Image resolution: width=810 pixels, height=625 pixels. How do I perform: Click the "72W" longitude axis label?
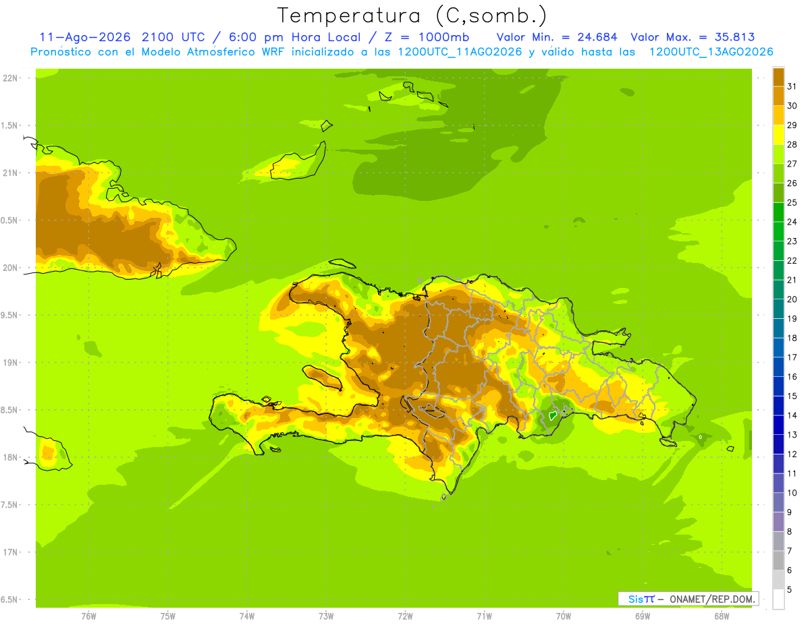[405, 616]
